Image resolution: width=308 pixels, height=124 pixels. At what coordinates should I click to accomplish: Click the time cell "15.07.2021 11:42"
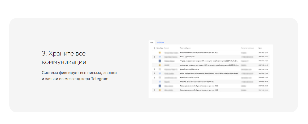(263, 77)
